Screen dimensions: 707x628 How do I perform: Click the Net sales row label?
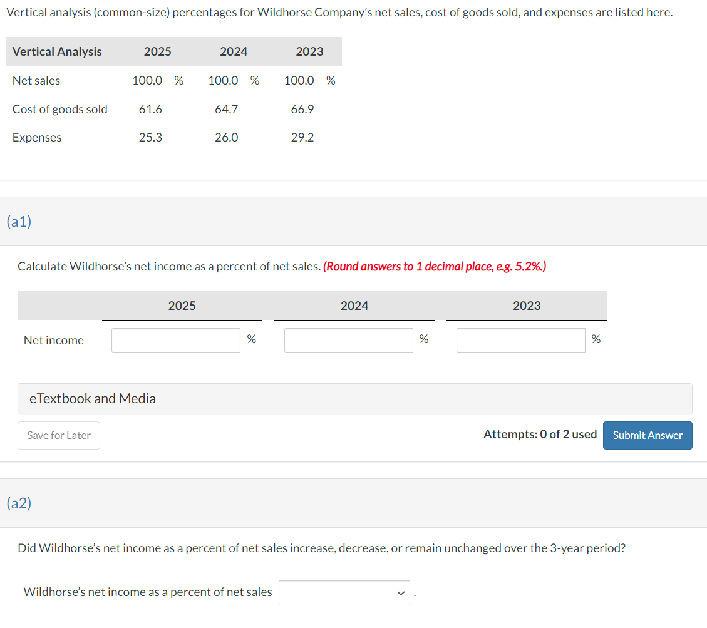click(x=36, y=80)
